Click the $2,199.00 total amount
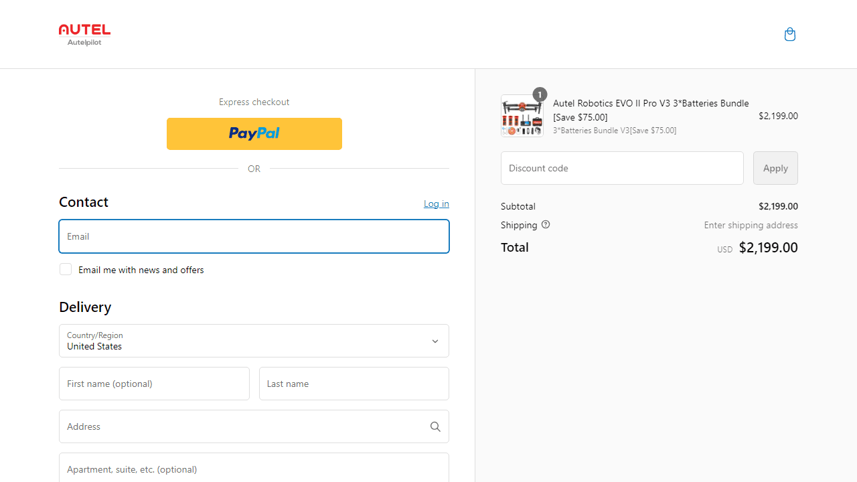Screen dimensions: 857x482 768,248
